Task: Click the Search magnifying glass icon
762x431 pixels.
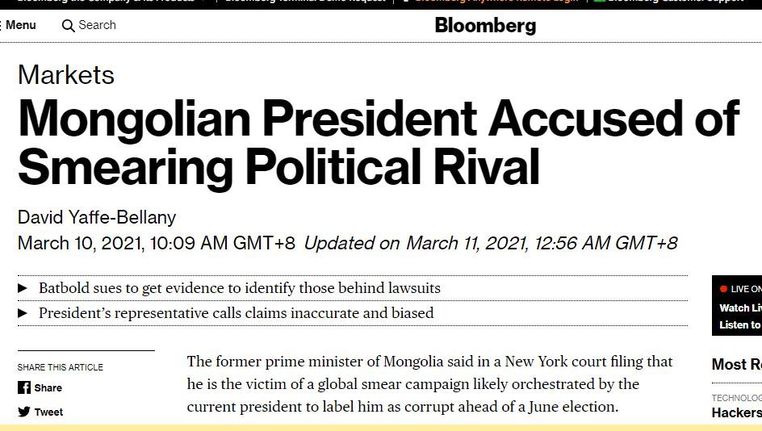Action: pyautogui.click(x=69, y=26)
